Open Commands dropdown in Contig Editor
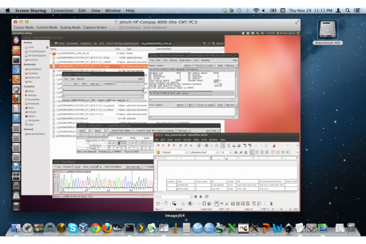 tap(170, 131)
